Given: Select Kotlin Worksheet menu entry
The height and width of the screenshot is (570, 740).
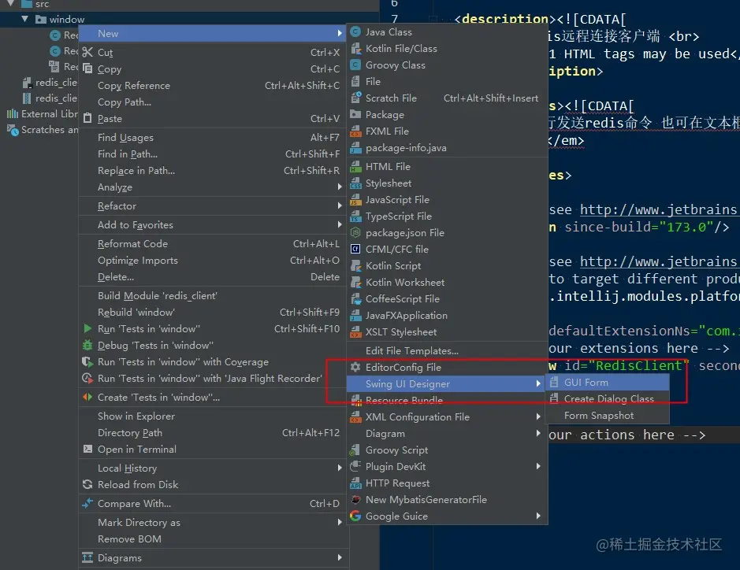Looking at the screenshot, I should [x=446, y=283].
